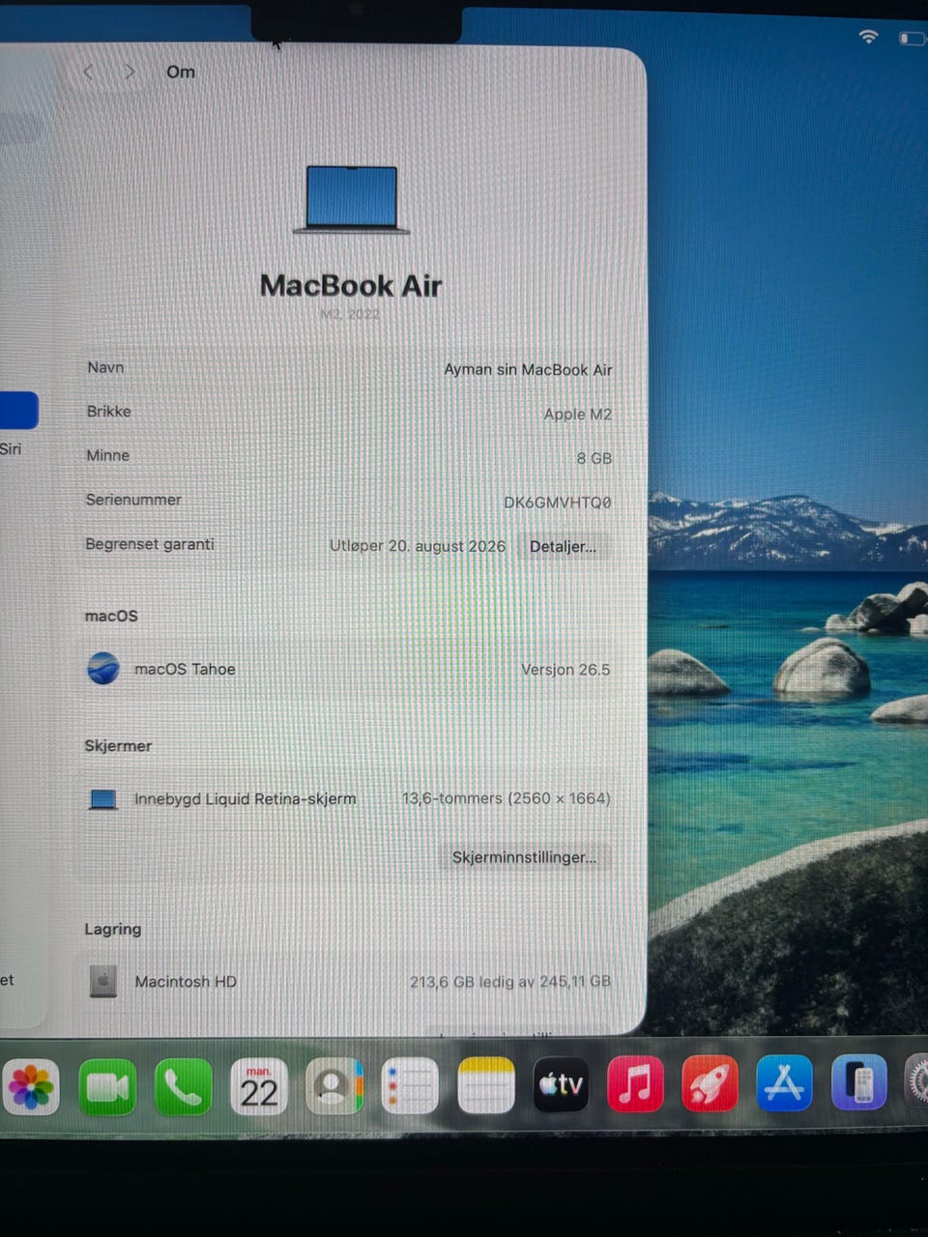Open the Reminders app in Dock

click(409, 1086)
